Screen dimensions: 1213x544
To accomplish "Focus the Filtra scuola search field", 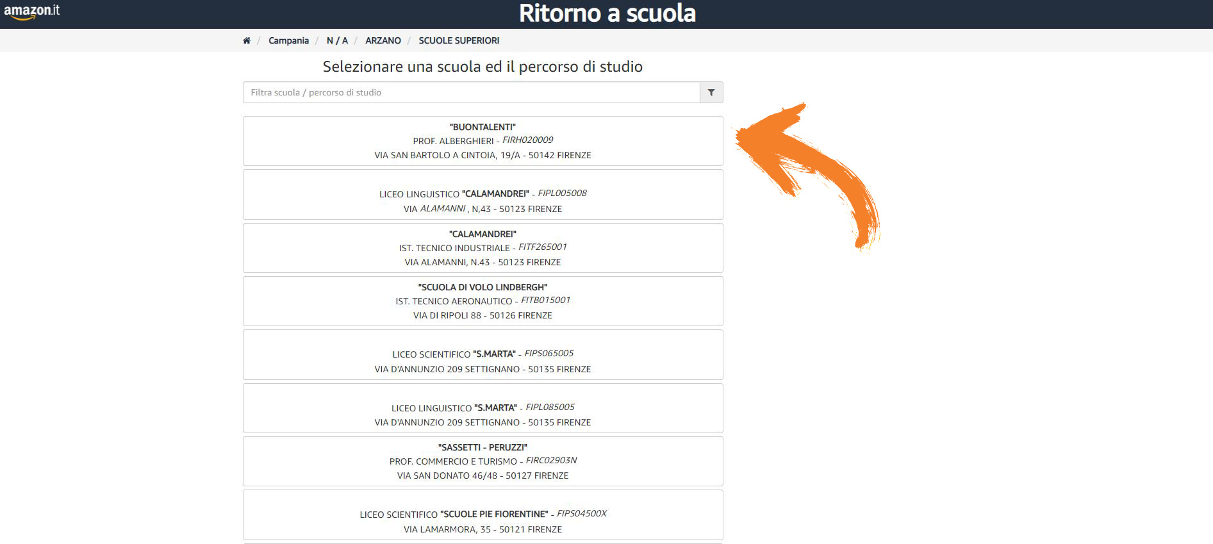I will 471,92.
